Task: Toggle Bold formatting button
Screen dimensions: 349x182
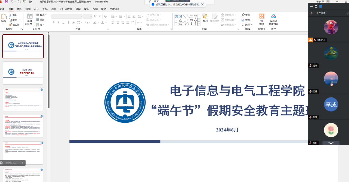Action: pos(54,23)
